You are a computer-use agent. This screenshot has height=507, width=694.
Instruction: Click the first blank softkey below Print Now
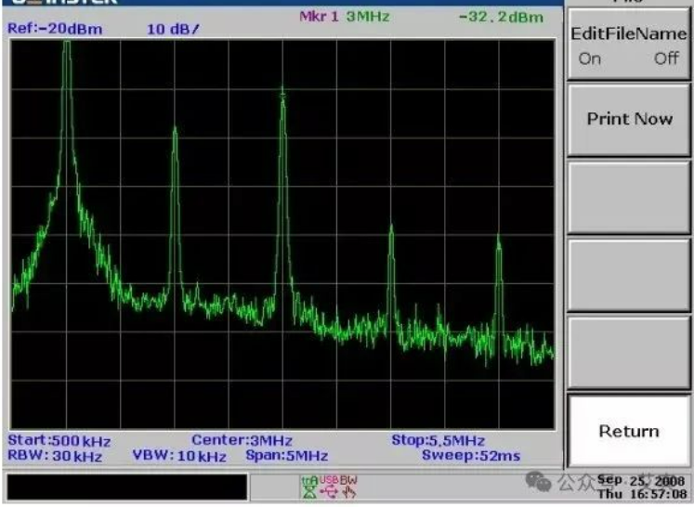[x=627, y=197]
